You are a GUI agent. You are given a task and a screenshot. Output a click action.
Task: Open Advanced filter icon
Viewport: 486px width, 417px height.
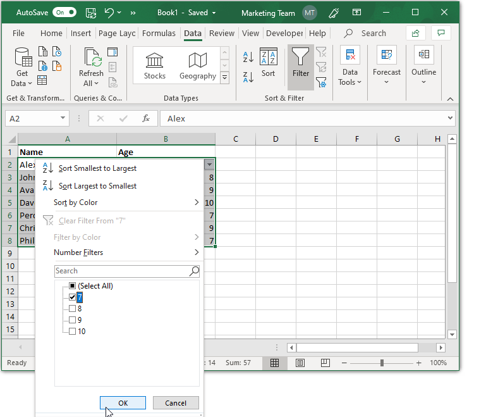pos(321,82)
